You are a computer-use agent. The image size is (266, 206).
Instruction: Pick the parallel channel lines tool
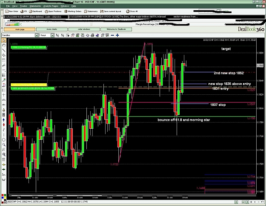pyautogui.click(x=4, y=55)
